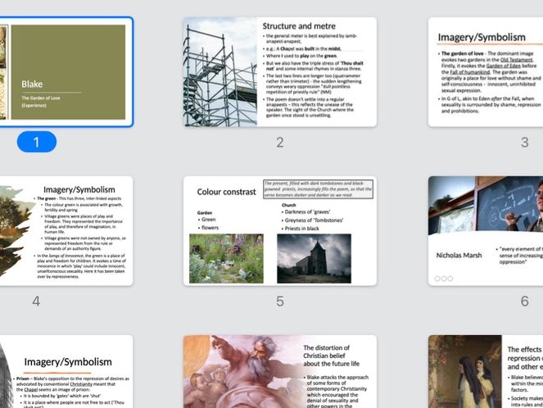
Task: Open the Imagery/Symbolism slide about the green
Action: tap(66, 231)
